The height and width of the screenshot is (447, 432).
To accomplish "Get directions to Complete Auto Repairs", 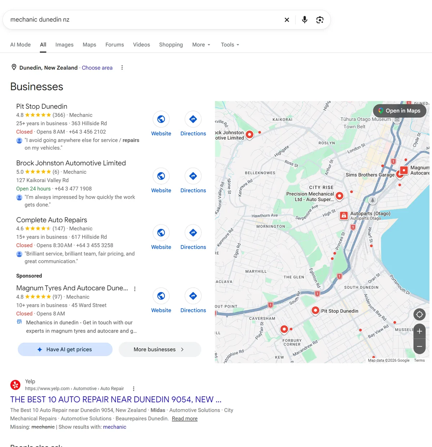I will (193, 233).
